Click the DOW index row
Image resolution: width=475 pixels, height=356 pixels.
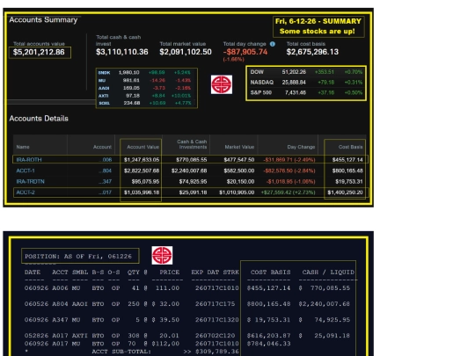[x=306, y=72]
